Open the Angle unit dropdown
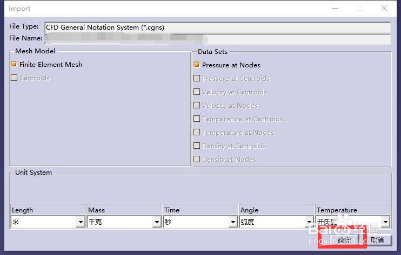This screenshot has height=255, width=401. click(309, 222)
